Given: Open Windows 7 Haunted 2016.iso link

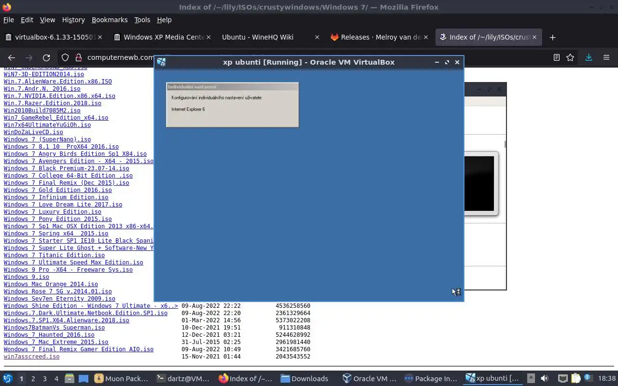Looking at the screenshot, I should (49, 335).
